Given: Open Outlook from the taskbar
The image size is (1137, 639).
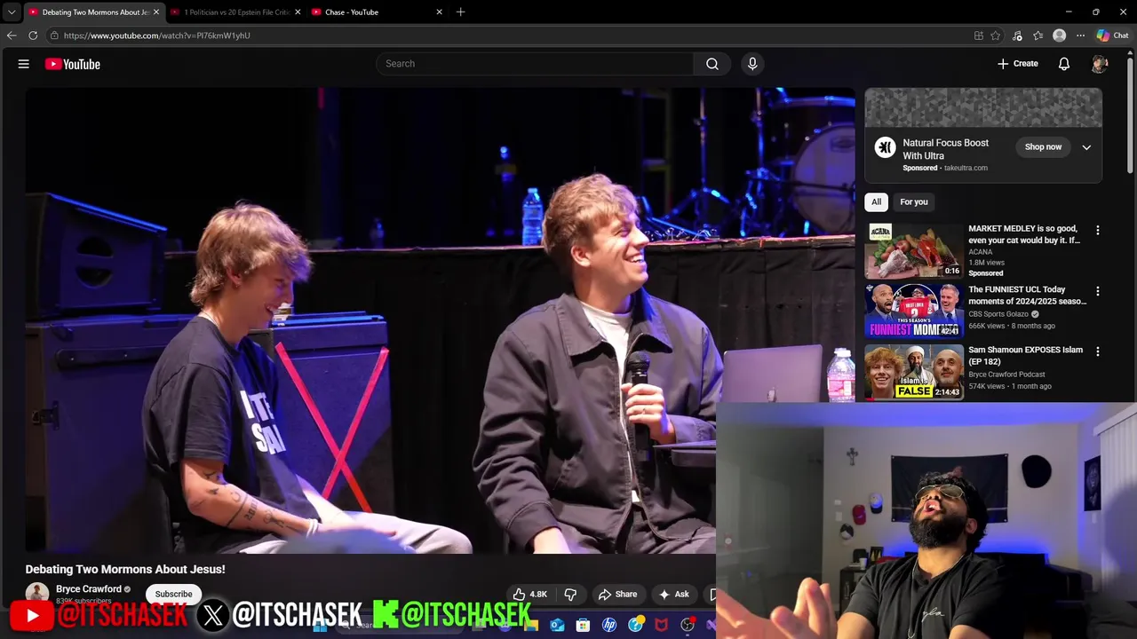Looking at the screenshot, I should [x=557, y=625].
